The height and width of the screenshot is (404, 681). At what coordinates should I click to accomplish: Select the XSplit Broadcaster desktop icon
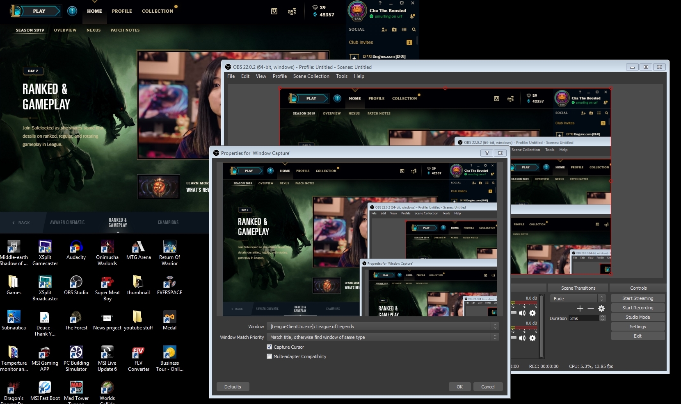[x=45, y=288]
